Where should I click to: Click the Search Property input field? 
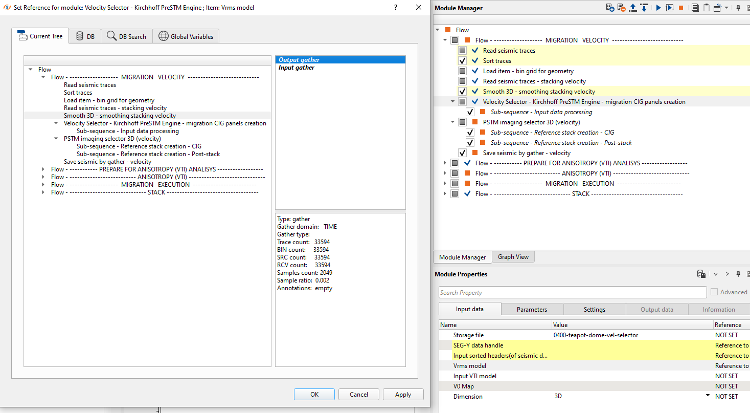point(573,292)
